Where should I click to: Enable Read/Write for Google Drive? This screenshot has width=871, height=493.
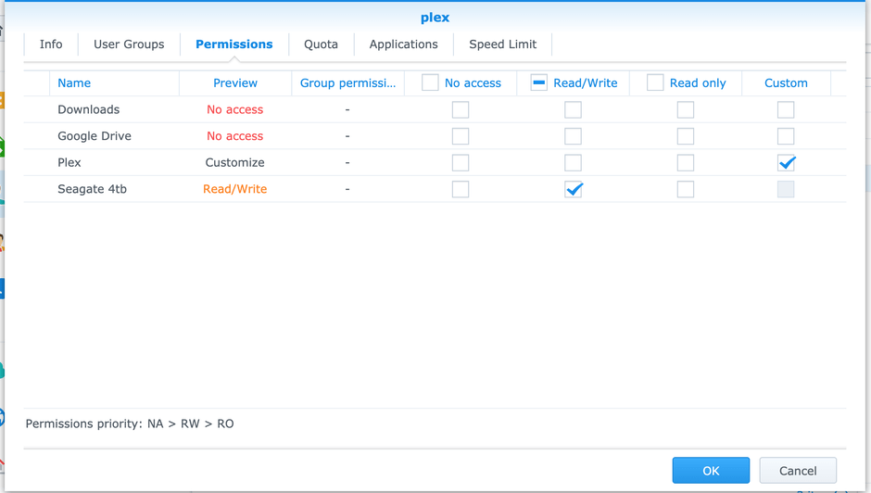574,136
